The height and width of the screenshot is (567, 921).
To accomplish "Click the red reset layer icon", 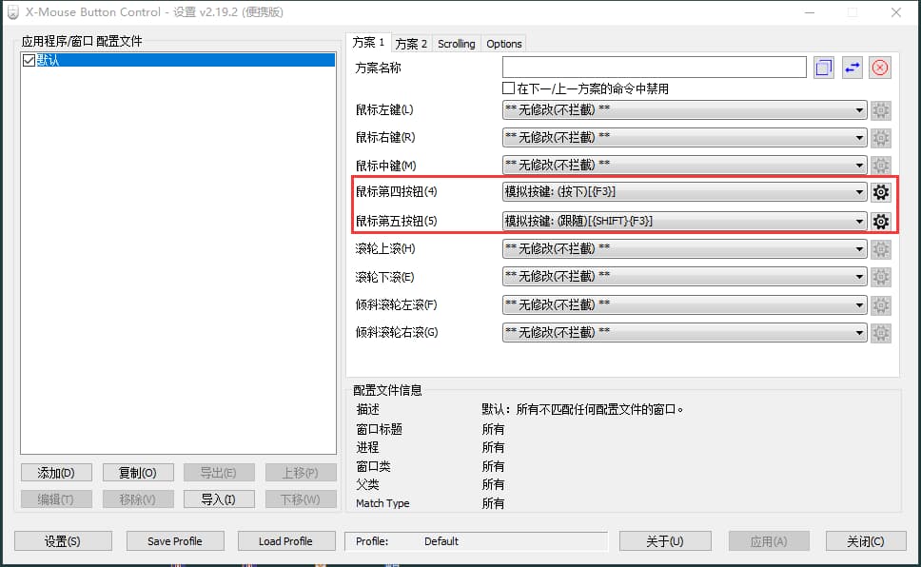I will click(880, 68).
